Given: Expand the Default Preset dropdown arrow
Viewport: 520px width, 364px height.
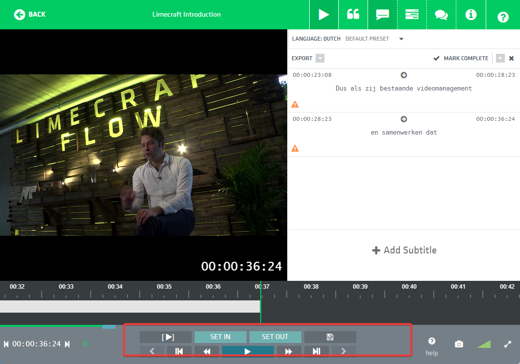Looking at the screenshot, I should 401,39.
